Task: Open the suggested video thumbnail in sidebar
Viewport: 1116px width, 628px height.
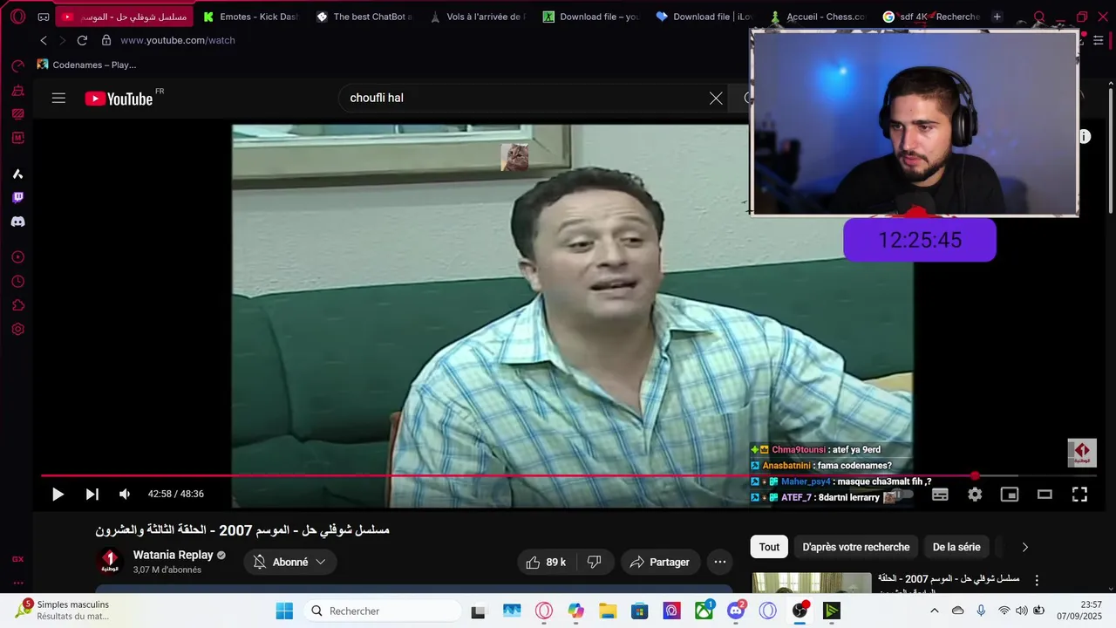Action: (812, 584)
